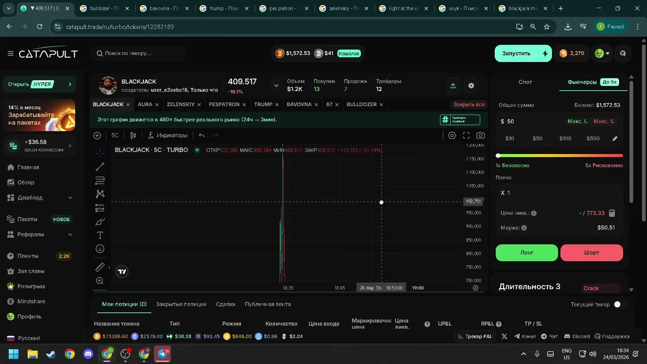647x364 pixels.
Task: Open the Discord link in footer
Action: pos(577,337)
